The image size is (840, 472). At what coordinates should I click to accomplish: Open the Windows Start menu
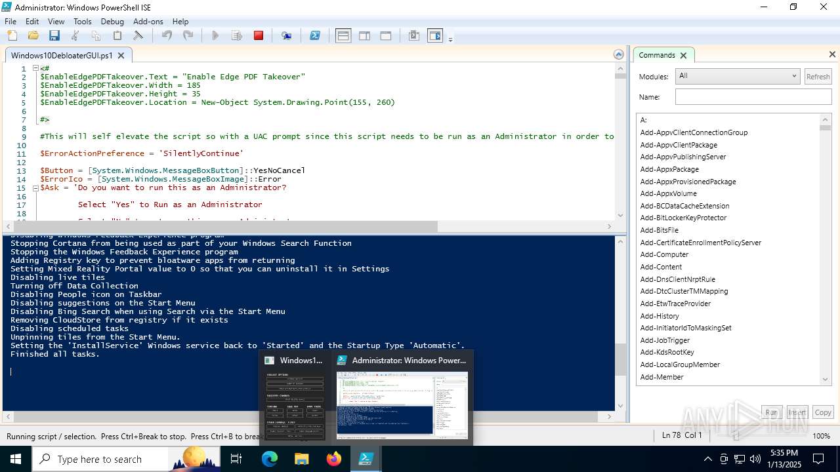[x=15, y=459]
